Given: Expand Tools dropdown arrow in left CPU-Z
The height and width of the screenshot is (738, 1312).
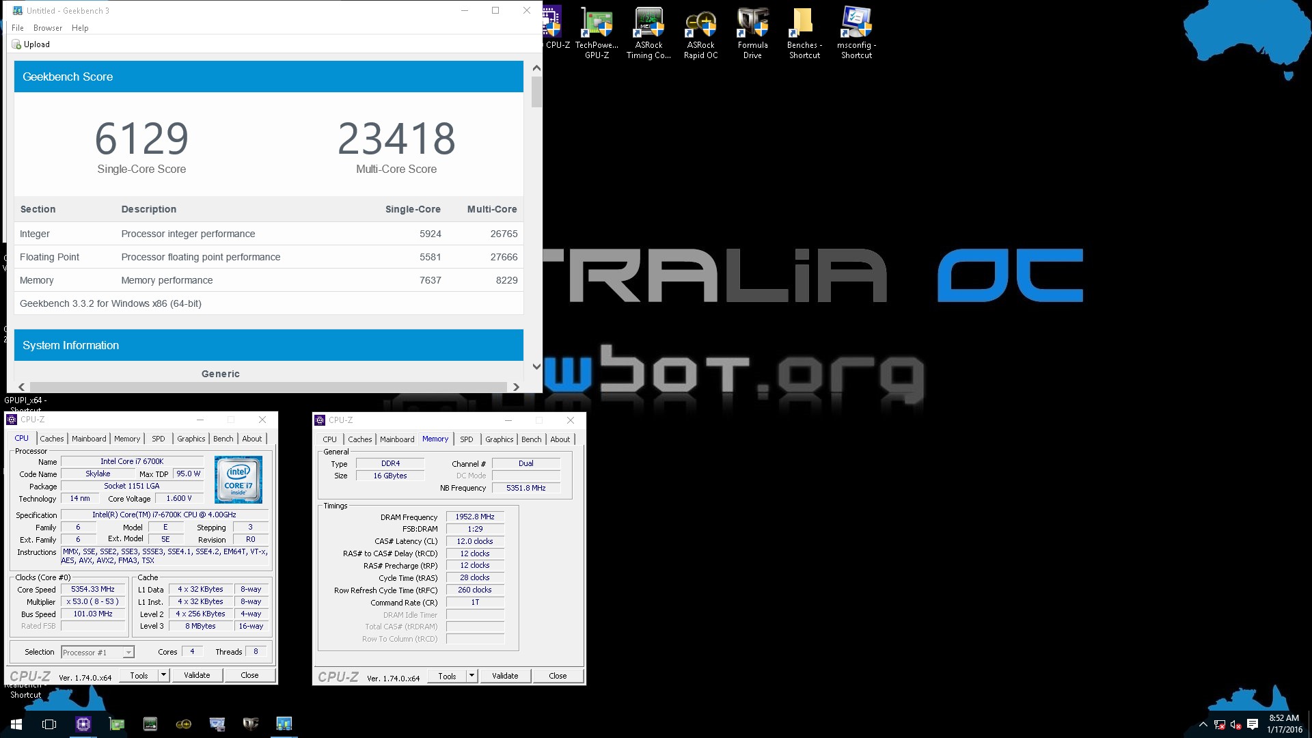Looking at the screenshot, I should [x=163, y=675].
